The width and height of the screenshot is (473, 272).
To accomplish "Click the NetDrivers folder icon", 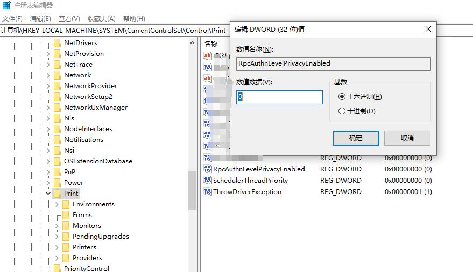I will pos(57,43).
